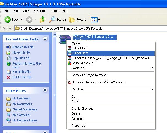Click the Views grid icon

tap(94, 20)
